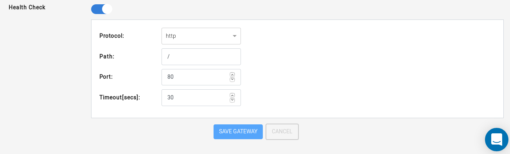The image size is (510, 154).
Task: Open the live chat support bubble
Action: click(496, 140)
